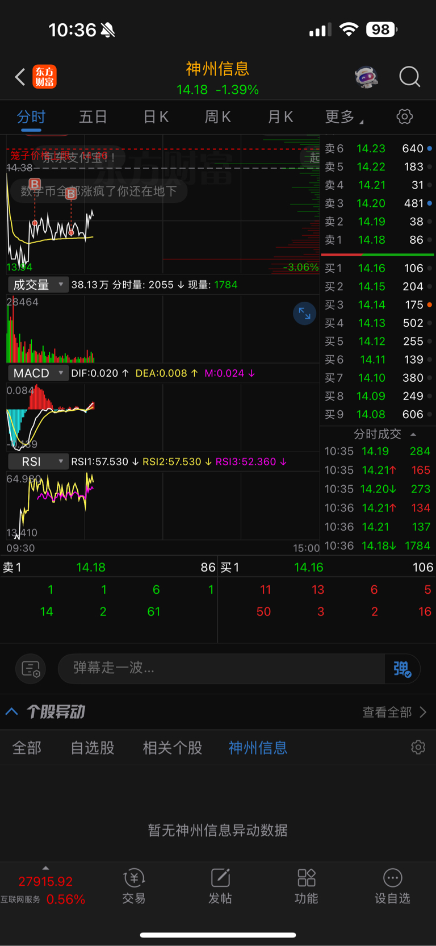The image size is (436, 946).
Task: Open the MACD indicator dropdown
Action: coord(38,373)
